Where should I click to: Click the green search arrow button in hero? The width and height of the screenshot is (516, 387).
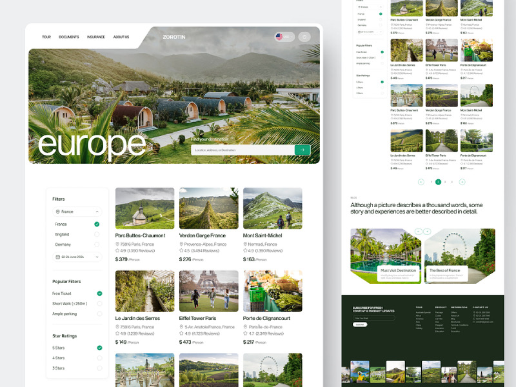point(303,150)
